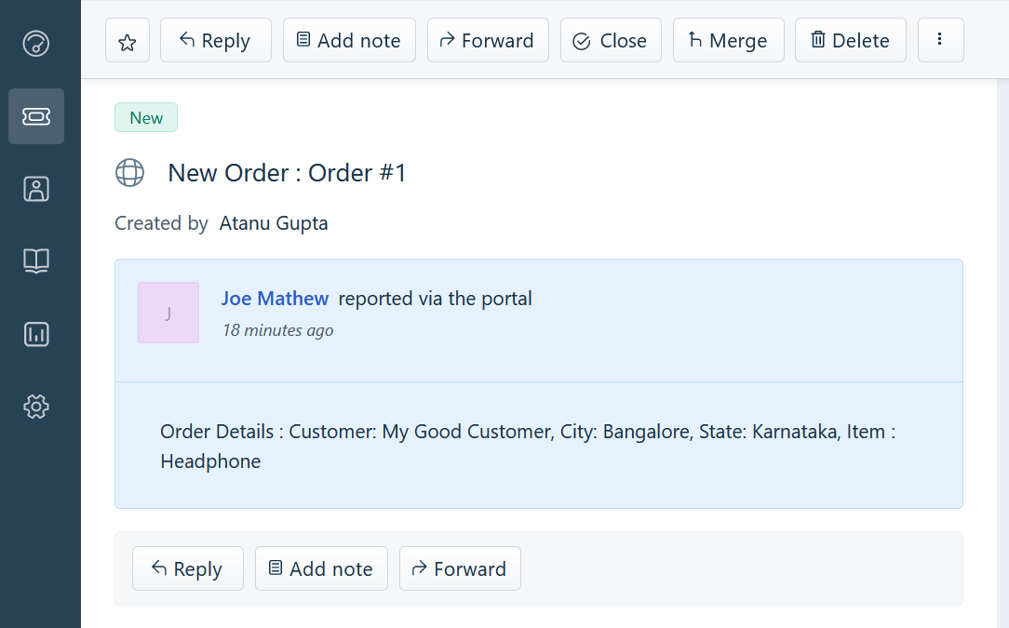Open the settings gear icon in sidebar
The image size is (1009, 628).
click(36, 407)
